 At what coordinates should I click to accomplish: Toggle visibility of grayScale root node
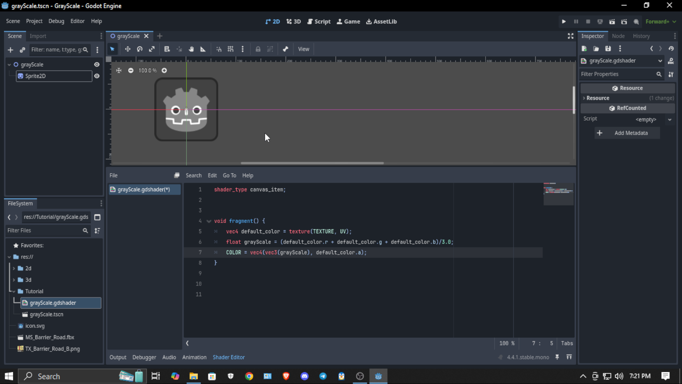click(x=97, y=64)
